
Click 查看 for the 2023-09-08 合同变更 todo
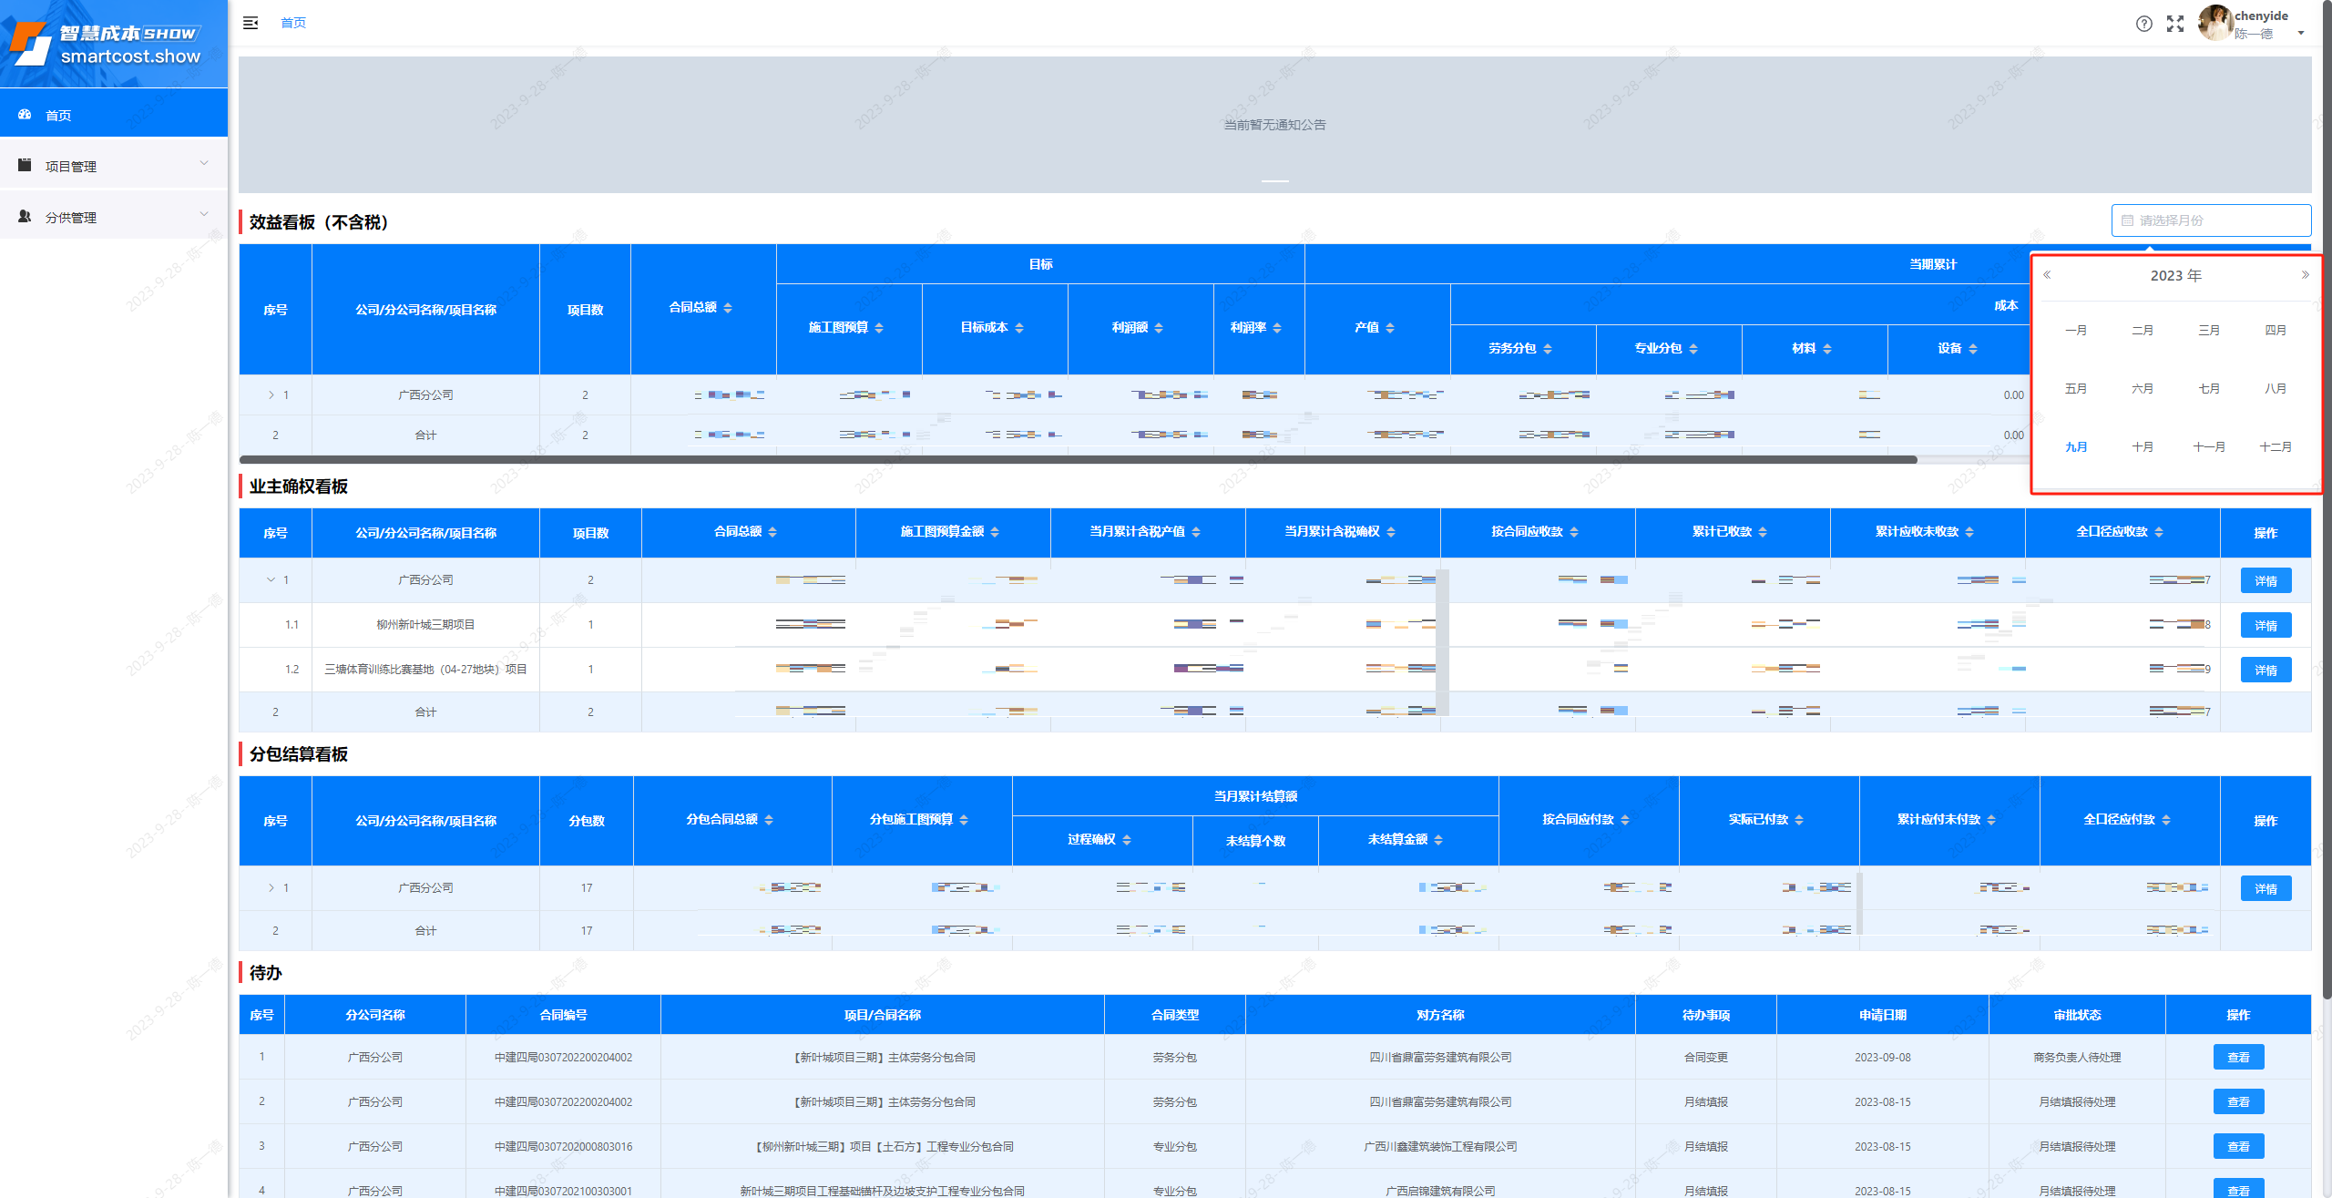[2237, 1058]
